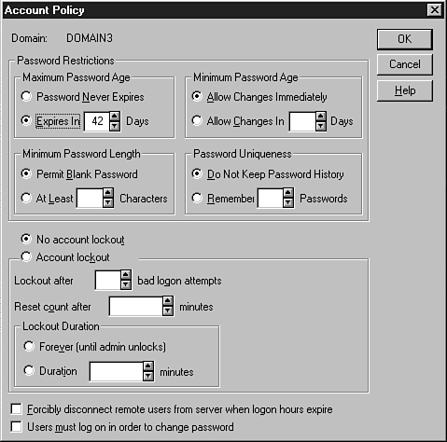This screenshot has width=447, height=442.
Task: Click the Expires In days input field
Action: coord(97,121)
